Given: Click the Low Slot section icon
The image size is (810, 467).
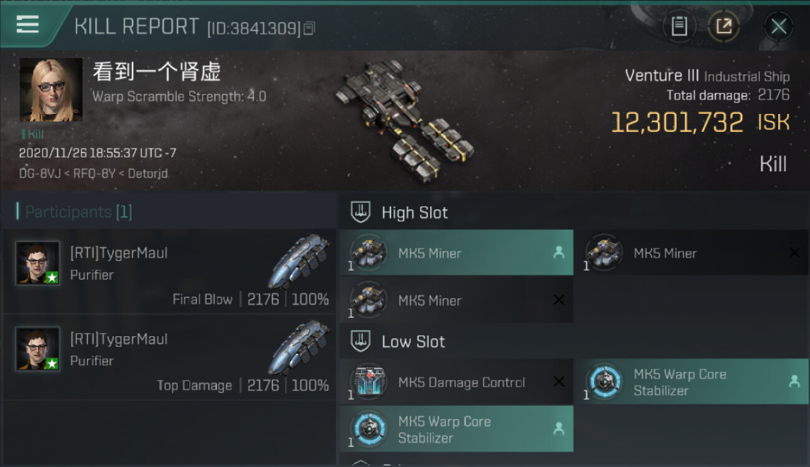Looking at the screenshot, I should [x=361, y=341].
